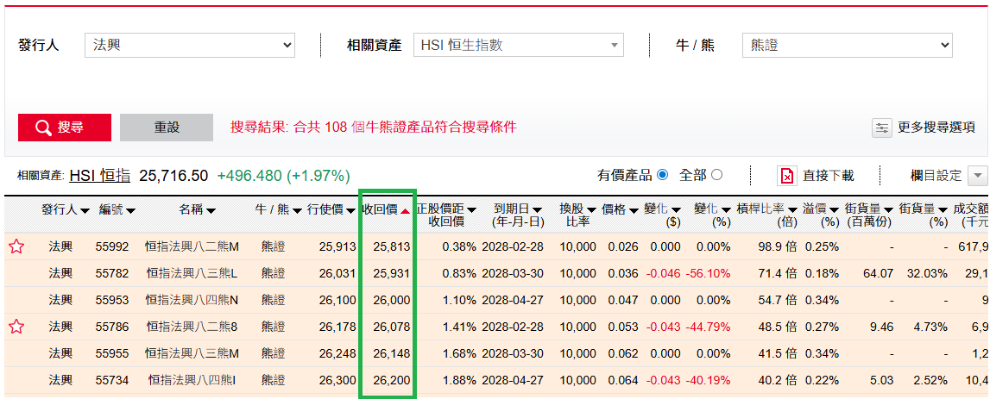
Task: Sort by the 變化 ($) column header
Action: point(662,215)
